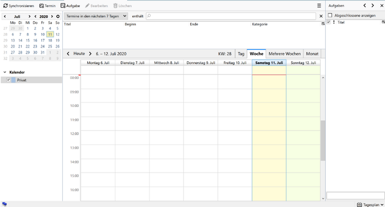Switch to Monat view
This screenshot has height=207, width=385.
point(312,54)
